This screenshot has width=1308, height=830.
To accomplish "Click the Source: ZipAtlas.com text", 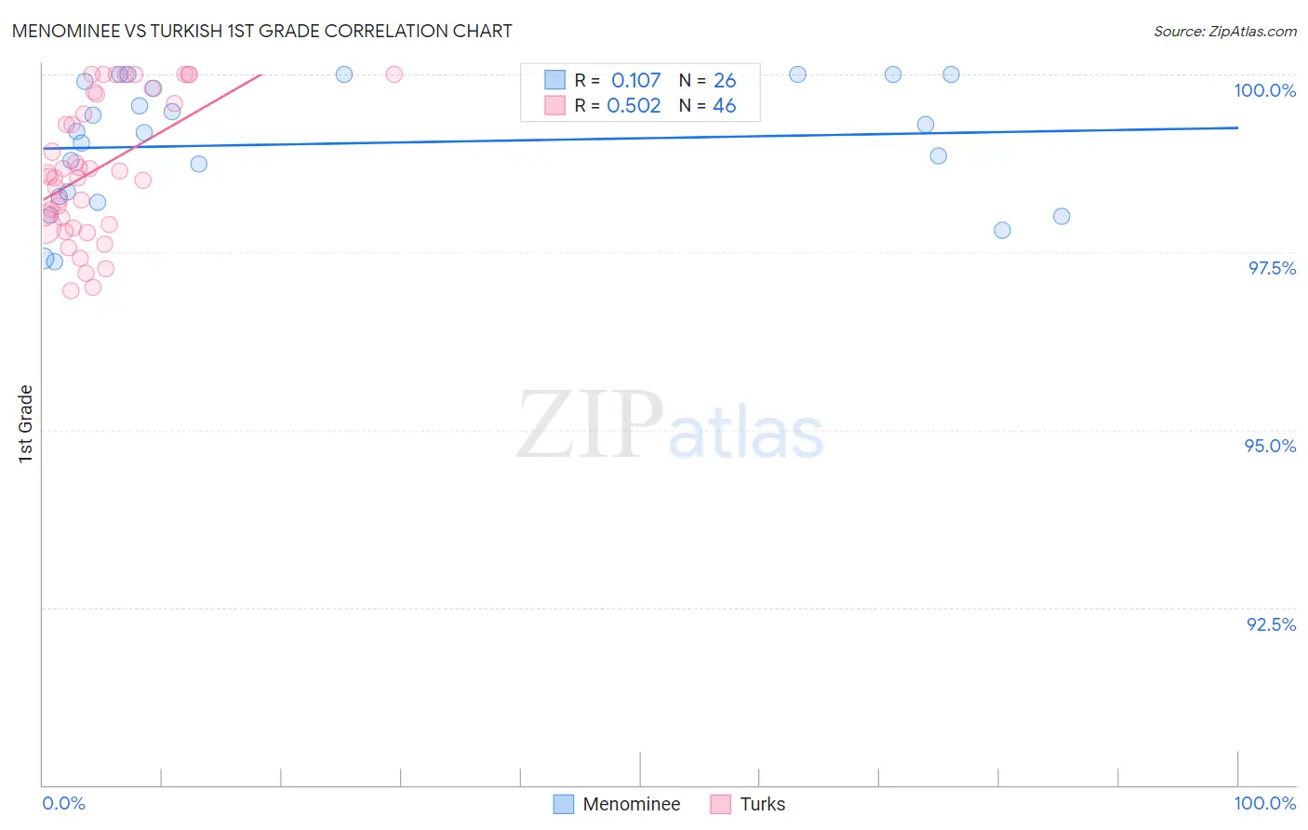I will click(x=1225, y=32).
